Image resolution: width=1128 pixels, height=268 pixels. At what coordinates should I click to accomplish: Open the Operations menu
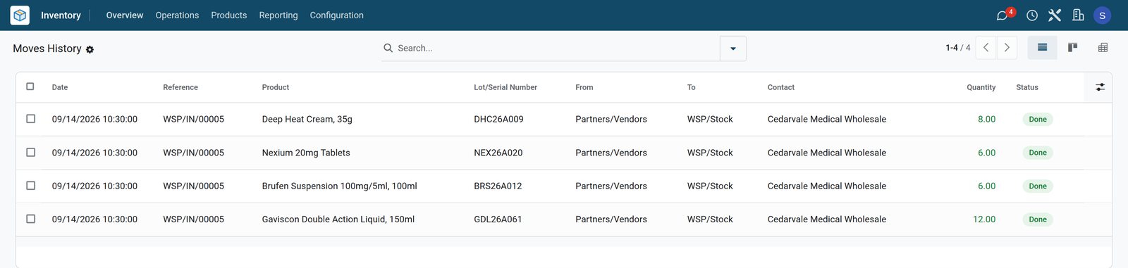[x=177, y=15]
